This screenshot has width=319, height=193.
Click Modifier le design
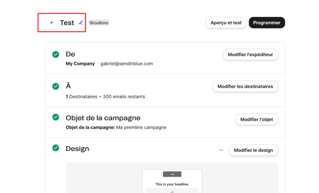pyautogui.click(x=253, y=150)
